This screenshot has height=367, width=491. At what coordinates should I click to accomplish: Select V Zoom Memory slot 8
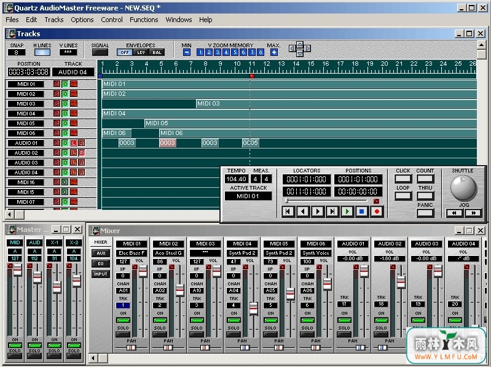tap(260, 52)
